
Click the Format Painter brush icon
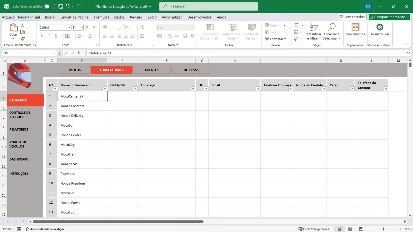23,39
